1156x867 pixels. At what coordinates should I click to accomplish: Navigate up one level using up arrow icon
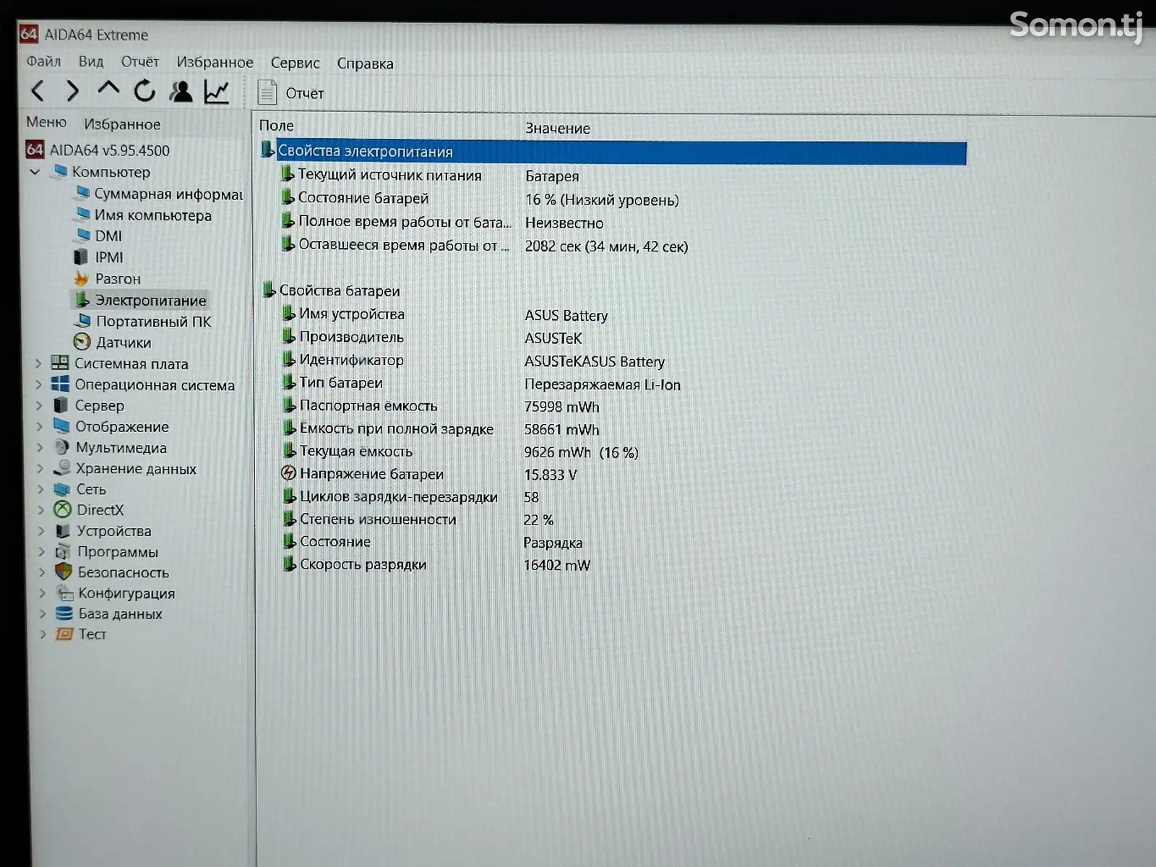pyautogui.click(x=108, y=90)
